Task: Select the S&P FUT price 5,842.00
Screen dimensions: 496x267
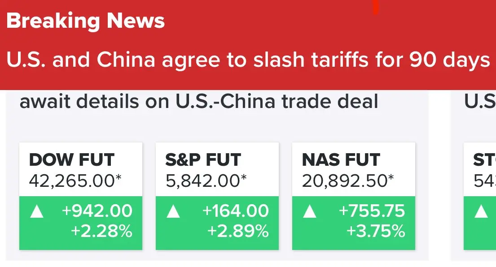Action: coord(206,181)
